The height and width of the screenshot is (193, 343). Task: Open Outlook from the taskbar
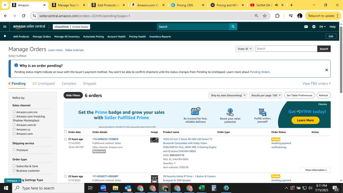[128, 188]
